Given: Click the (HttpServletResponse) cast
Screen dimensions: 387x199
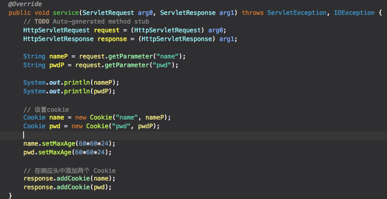Looking at the screenshot, I should (177, 39).
